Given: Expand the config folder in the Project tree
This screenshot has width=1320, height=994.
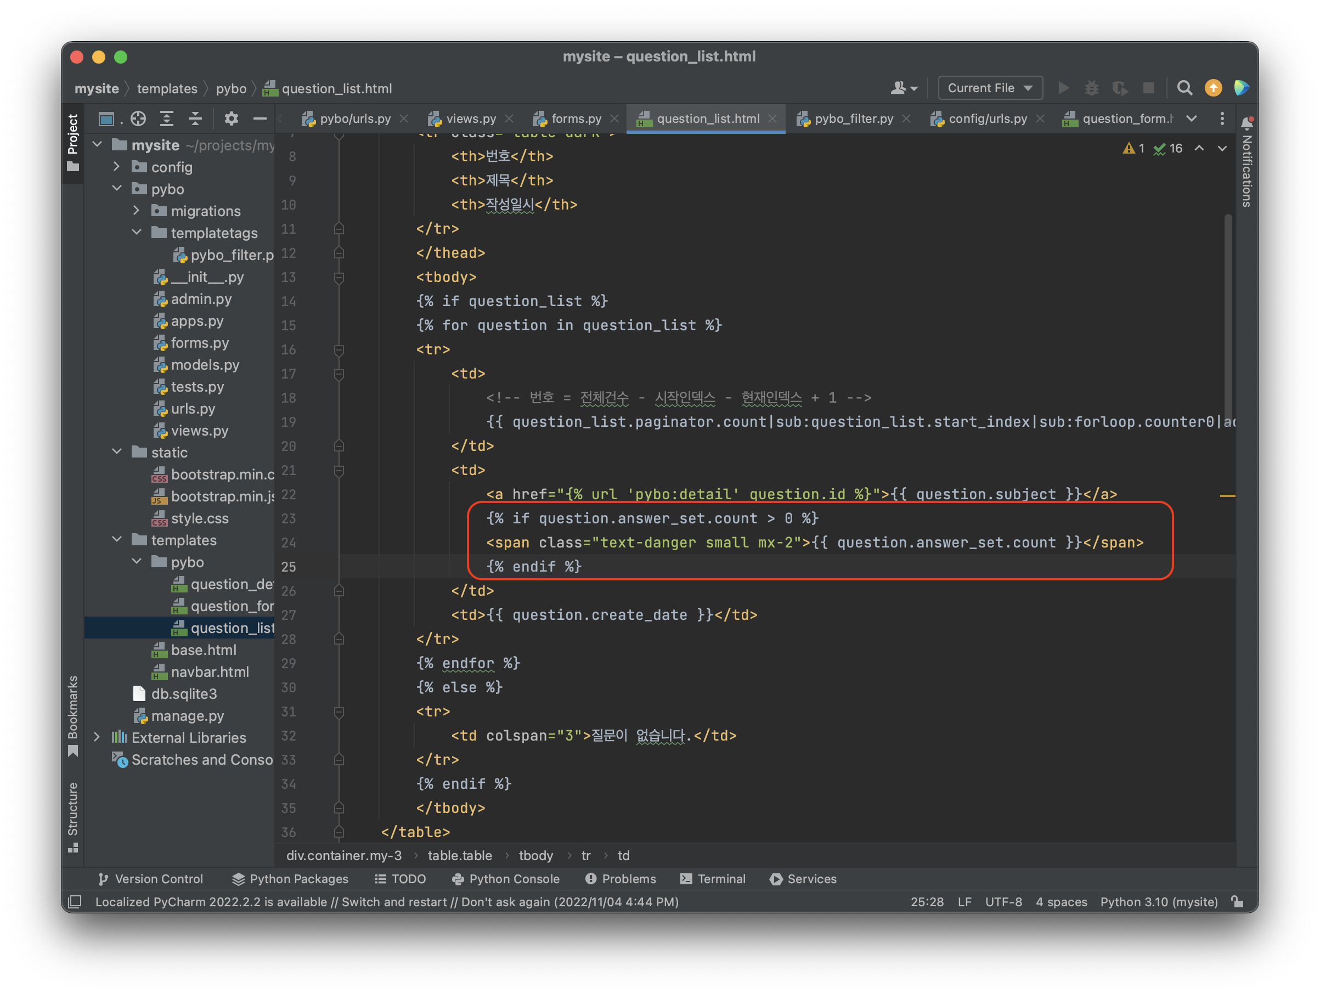Looking at the screenshot, I should [x=117, y=167].
